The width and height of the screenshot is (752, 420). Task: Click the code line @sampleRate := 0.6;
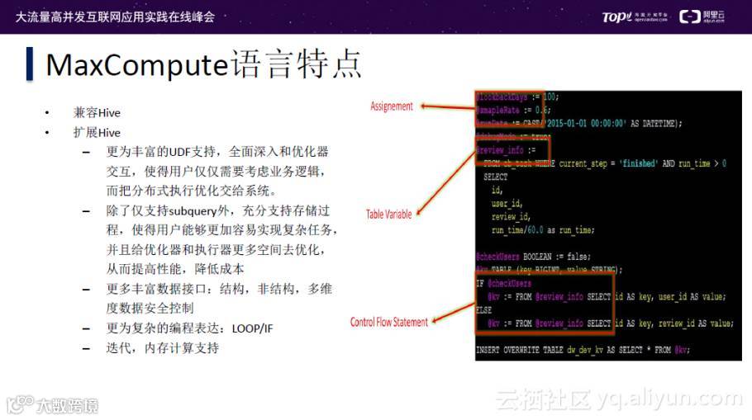[513, 110]
